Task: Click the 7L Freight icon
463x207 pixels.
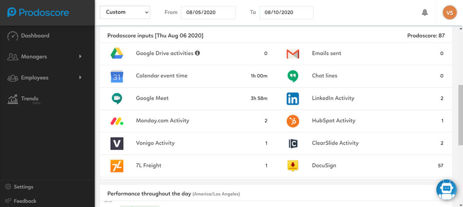Action: click(x=117, y=166)
